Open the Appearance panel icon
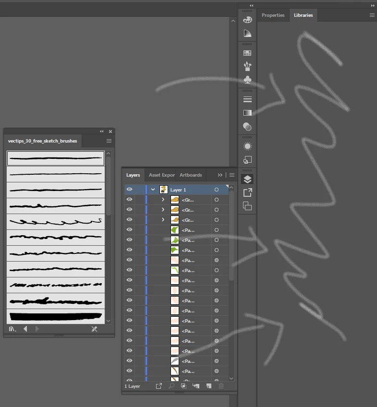 tap(247, 146)
